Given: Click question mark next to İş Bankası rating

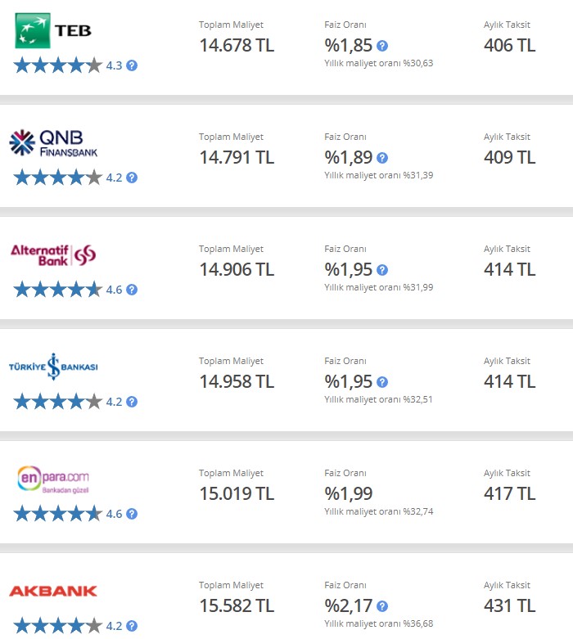Looking at the screenshot, I should [x=132, y=402].
